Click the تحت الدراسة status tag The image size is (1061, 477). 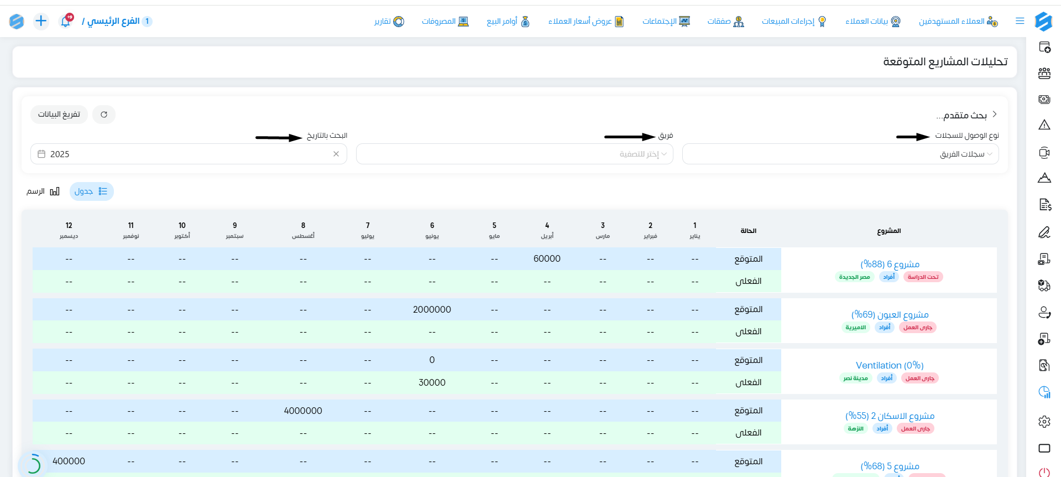tap(923, 277)
